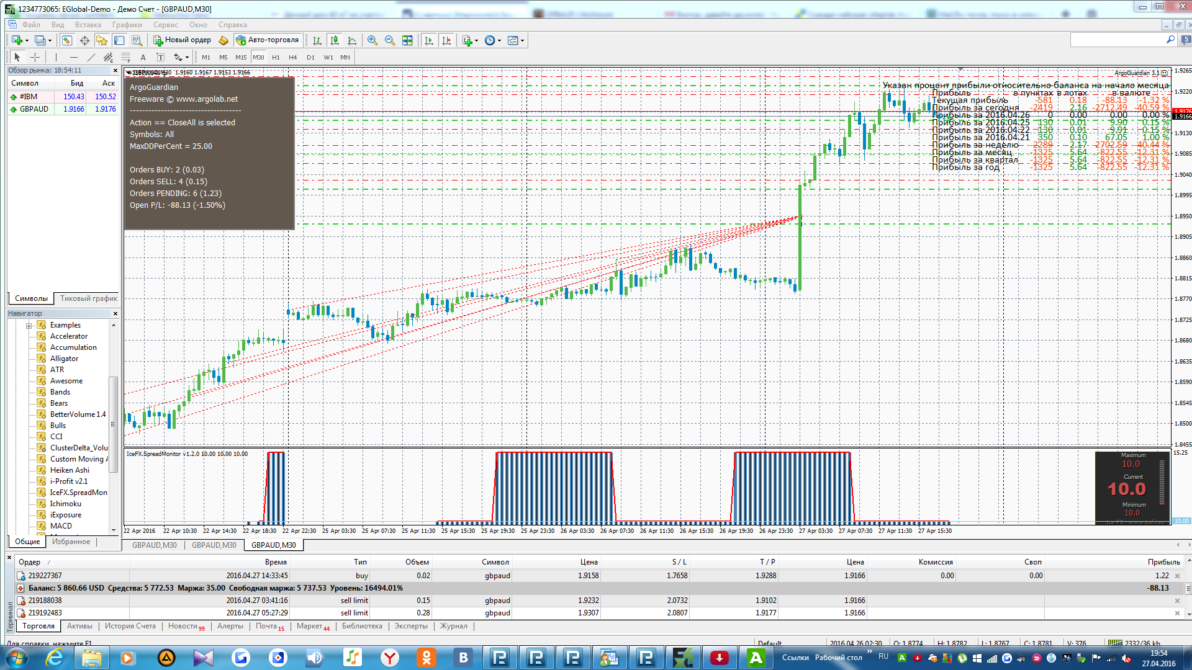Select the Text Label tool
Image resolution: width=1192 pixels, height=670 pixels.
tap(160, 57)
